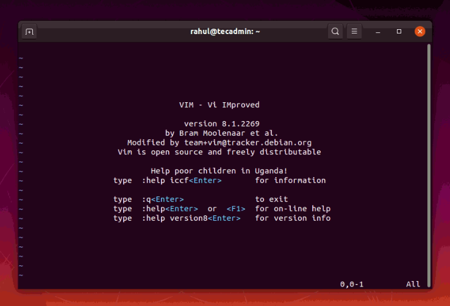This screenshot has height=306, width=450.
Task: Click 'Vim is open source and freely distributable'
Action: (220, 152)
